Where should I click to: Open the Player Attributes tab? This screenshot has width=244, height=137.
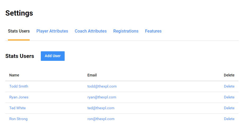pyautogui.click(x=52, y=31)
